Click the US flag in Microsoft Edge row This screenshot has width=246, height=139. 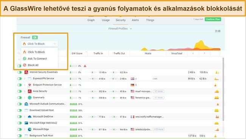click(132, 129)
